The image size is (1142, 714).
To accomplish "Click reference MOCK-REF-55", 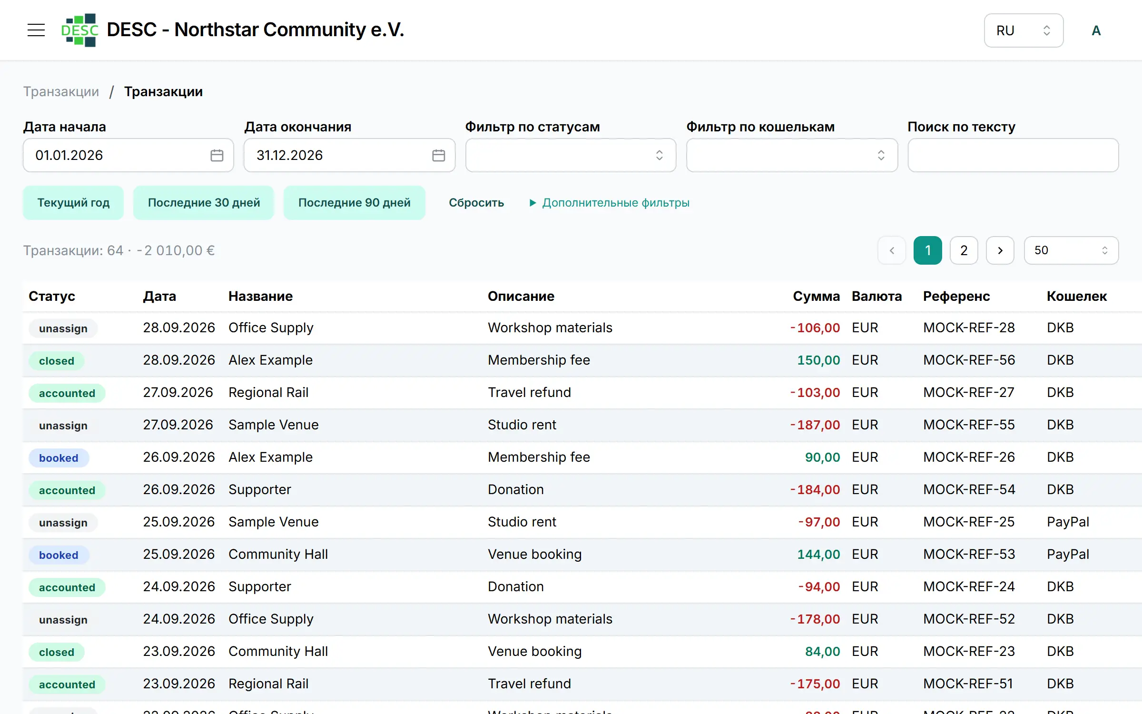I will coord(969,425).
